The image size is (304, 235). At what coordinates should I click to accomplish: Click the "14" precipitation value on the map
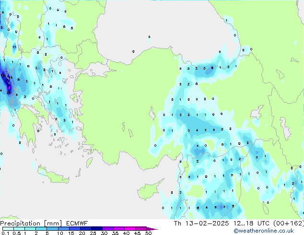click(x=11, y=78)
